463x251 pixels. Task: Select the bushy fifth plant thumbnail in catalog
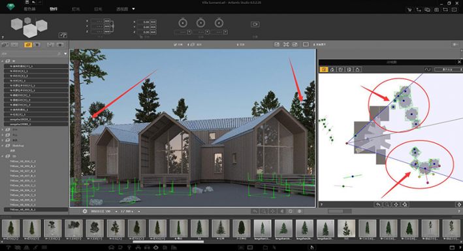[95, 228]
